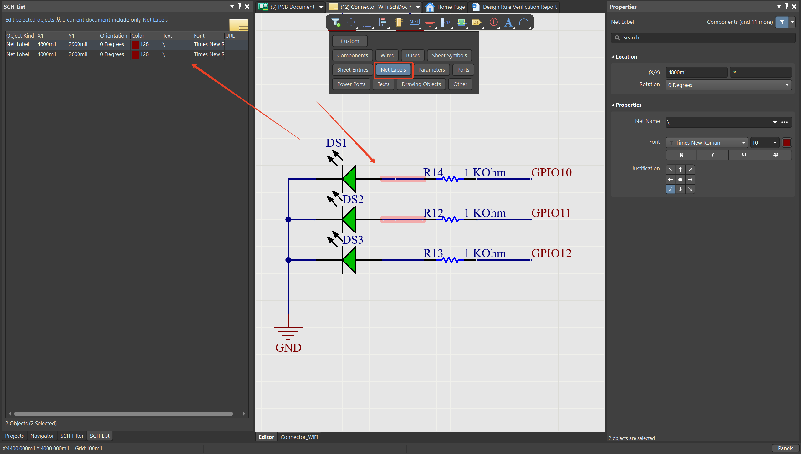Click the Align objects toolbar icon
The width and height of the screenshot is (801, 454).
(382, 22)
